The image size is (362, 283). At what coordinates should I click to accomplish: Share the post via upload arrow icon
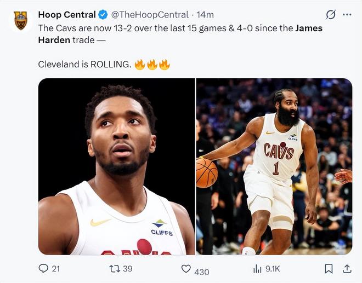point(347,268)
